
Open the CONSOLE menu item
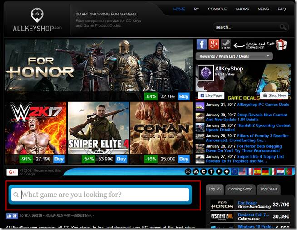(x=217, y=9)
